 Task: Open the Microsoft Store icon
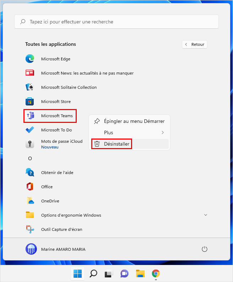(x=30, y=102)
